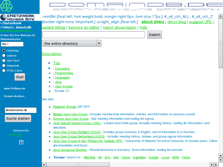Select the Link-Check radio option

pyautogui.click(x=4, y=61)
